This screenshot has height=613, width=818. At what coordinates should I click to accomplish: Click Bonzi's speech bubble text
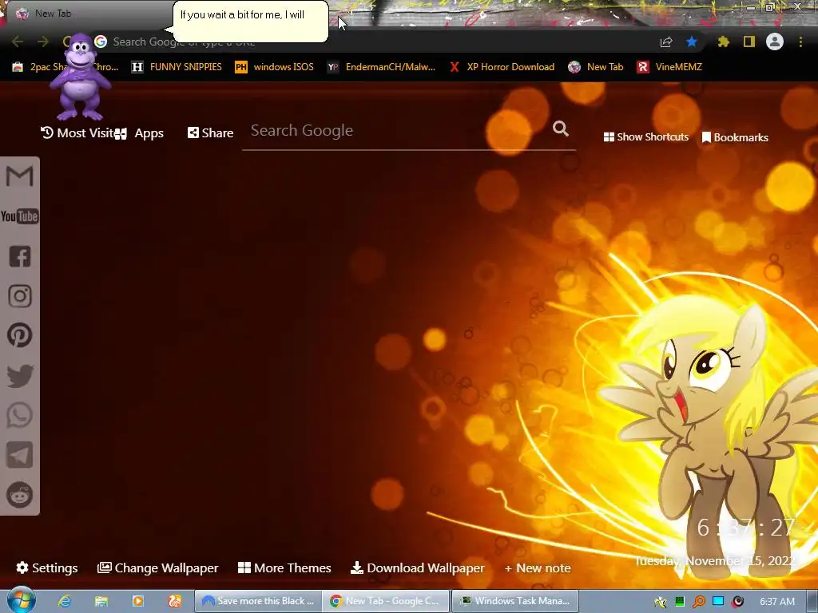point(242,14)
